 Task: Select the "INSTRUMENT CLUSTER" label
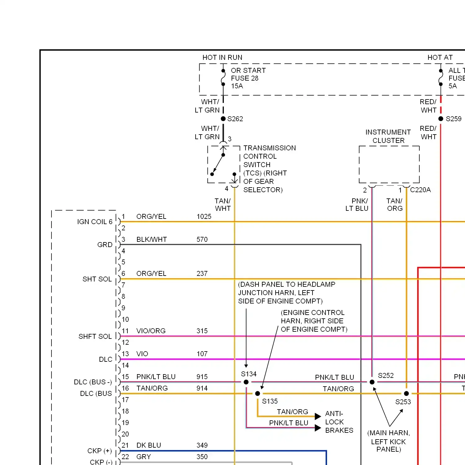388,136
